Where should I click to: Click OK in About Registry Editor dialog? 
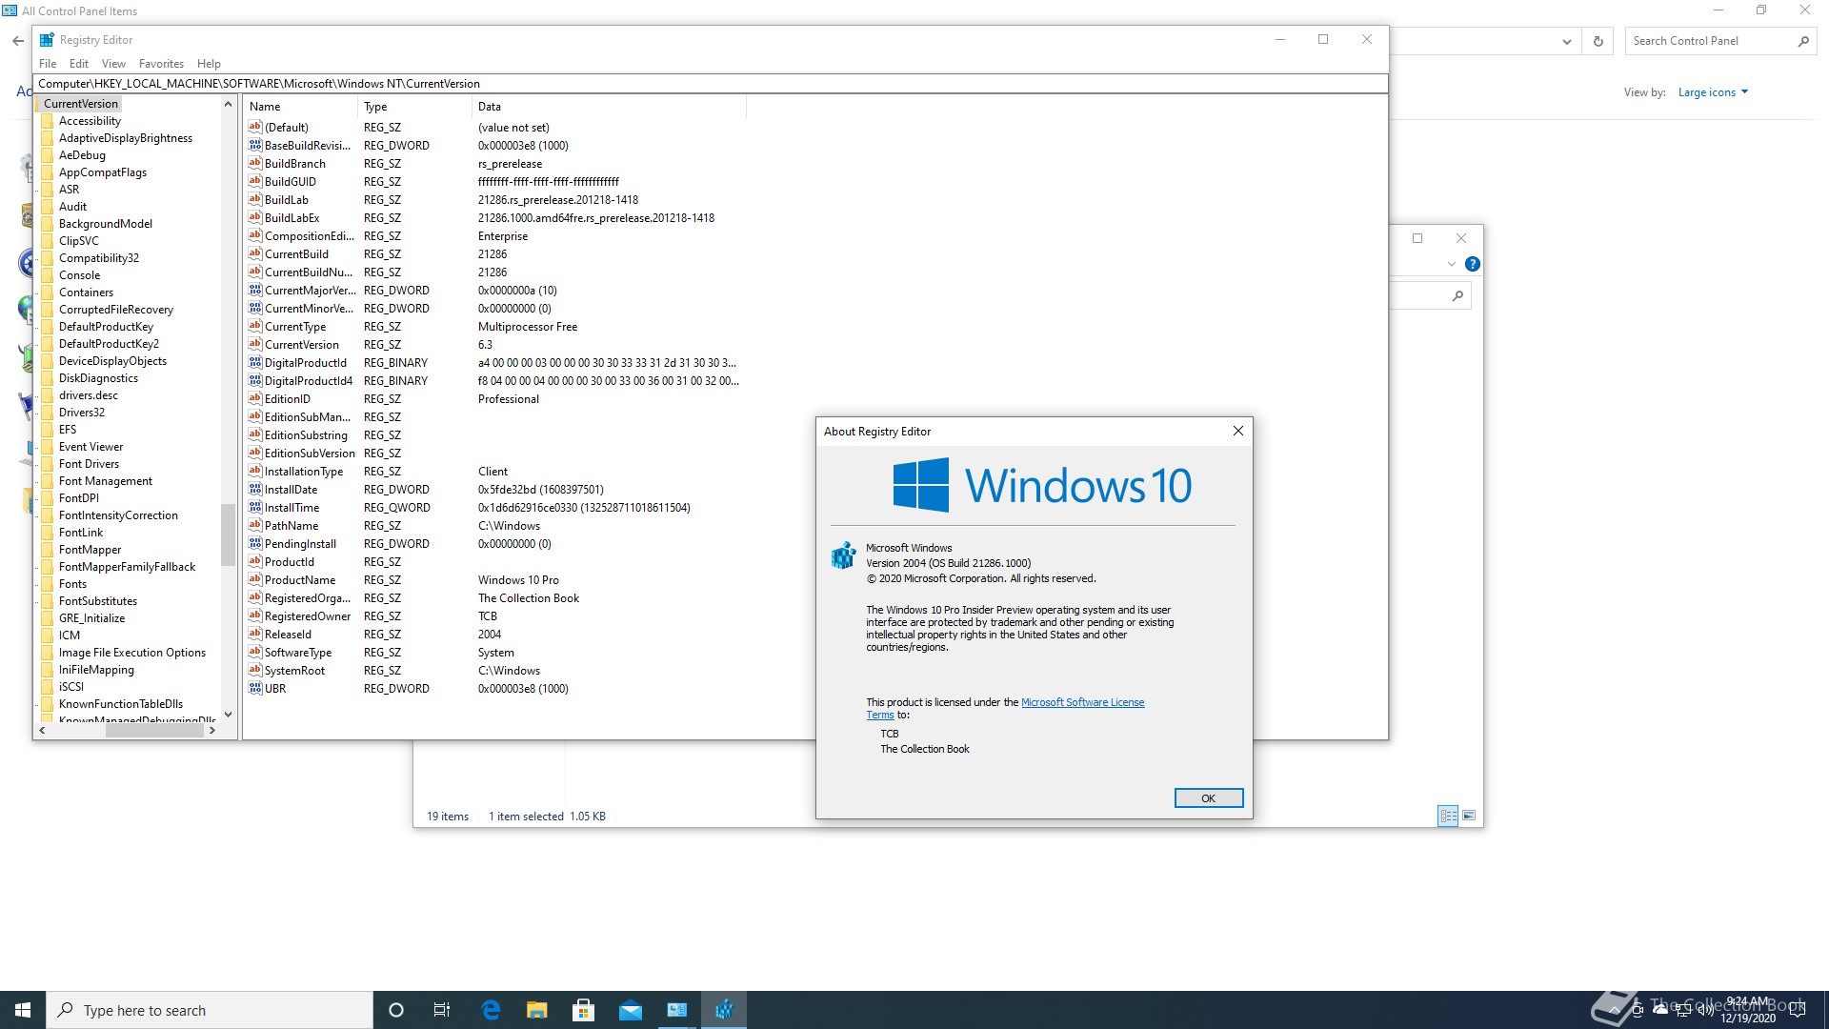coord(1208,798)
